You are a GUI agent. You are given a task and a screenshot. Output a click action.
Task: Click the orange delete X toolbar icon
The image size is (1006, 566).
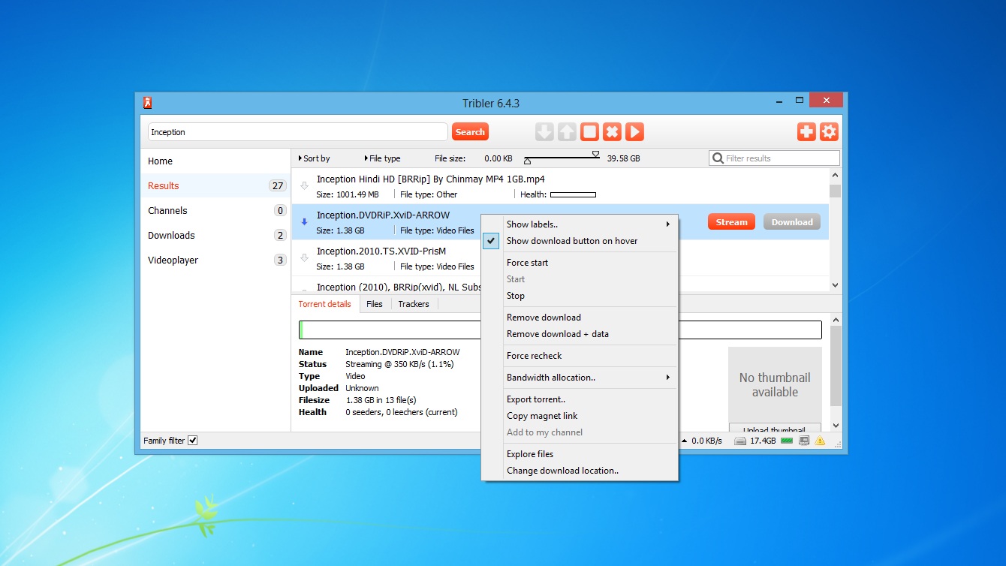pos(612,132)
